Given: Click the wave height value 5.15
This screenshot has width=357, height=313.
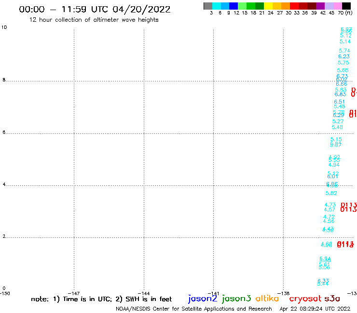Looking at the screenshot, I should tap(336, 139).
